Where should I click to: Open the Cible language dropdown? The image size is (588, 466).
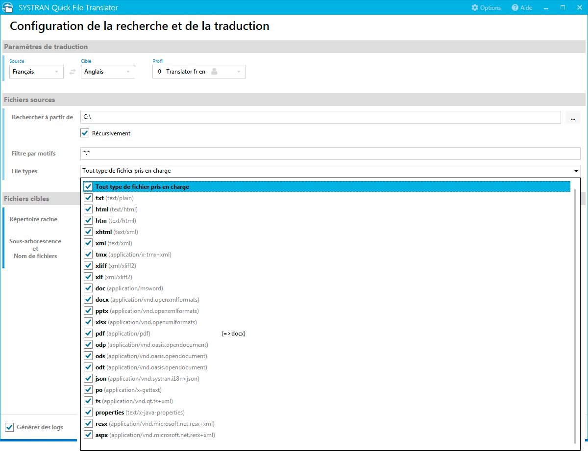(x=108, y=72)
